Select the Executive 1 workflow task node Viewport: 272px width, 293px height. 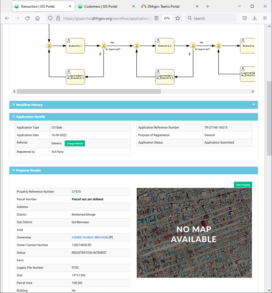[x=75, y=46]
